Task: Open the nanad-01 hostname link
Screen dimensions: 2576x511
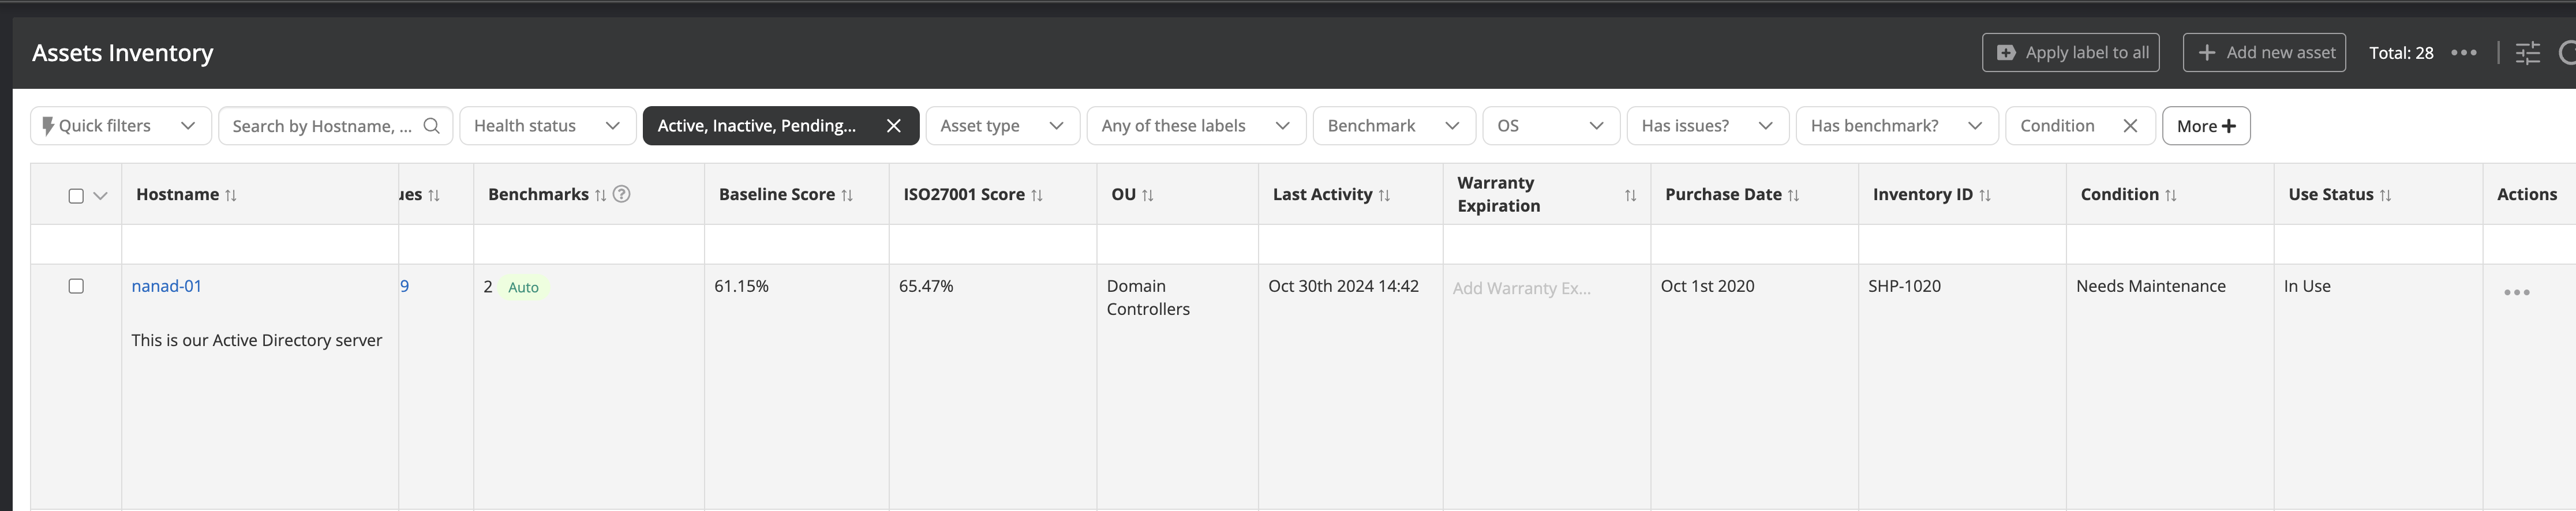Action: (167, 286)
